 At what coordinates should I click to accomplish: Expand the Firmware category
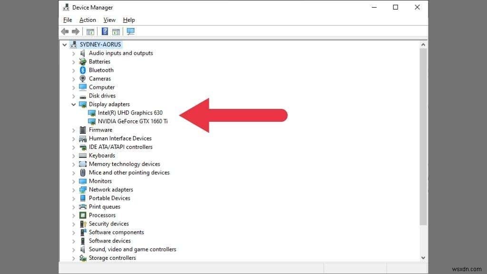[74, 130]
